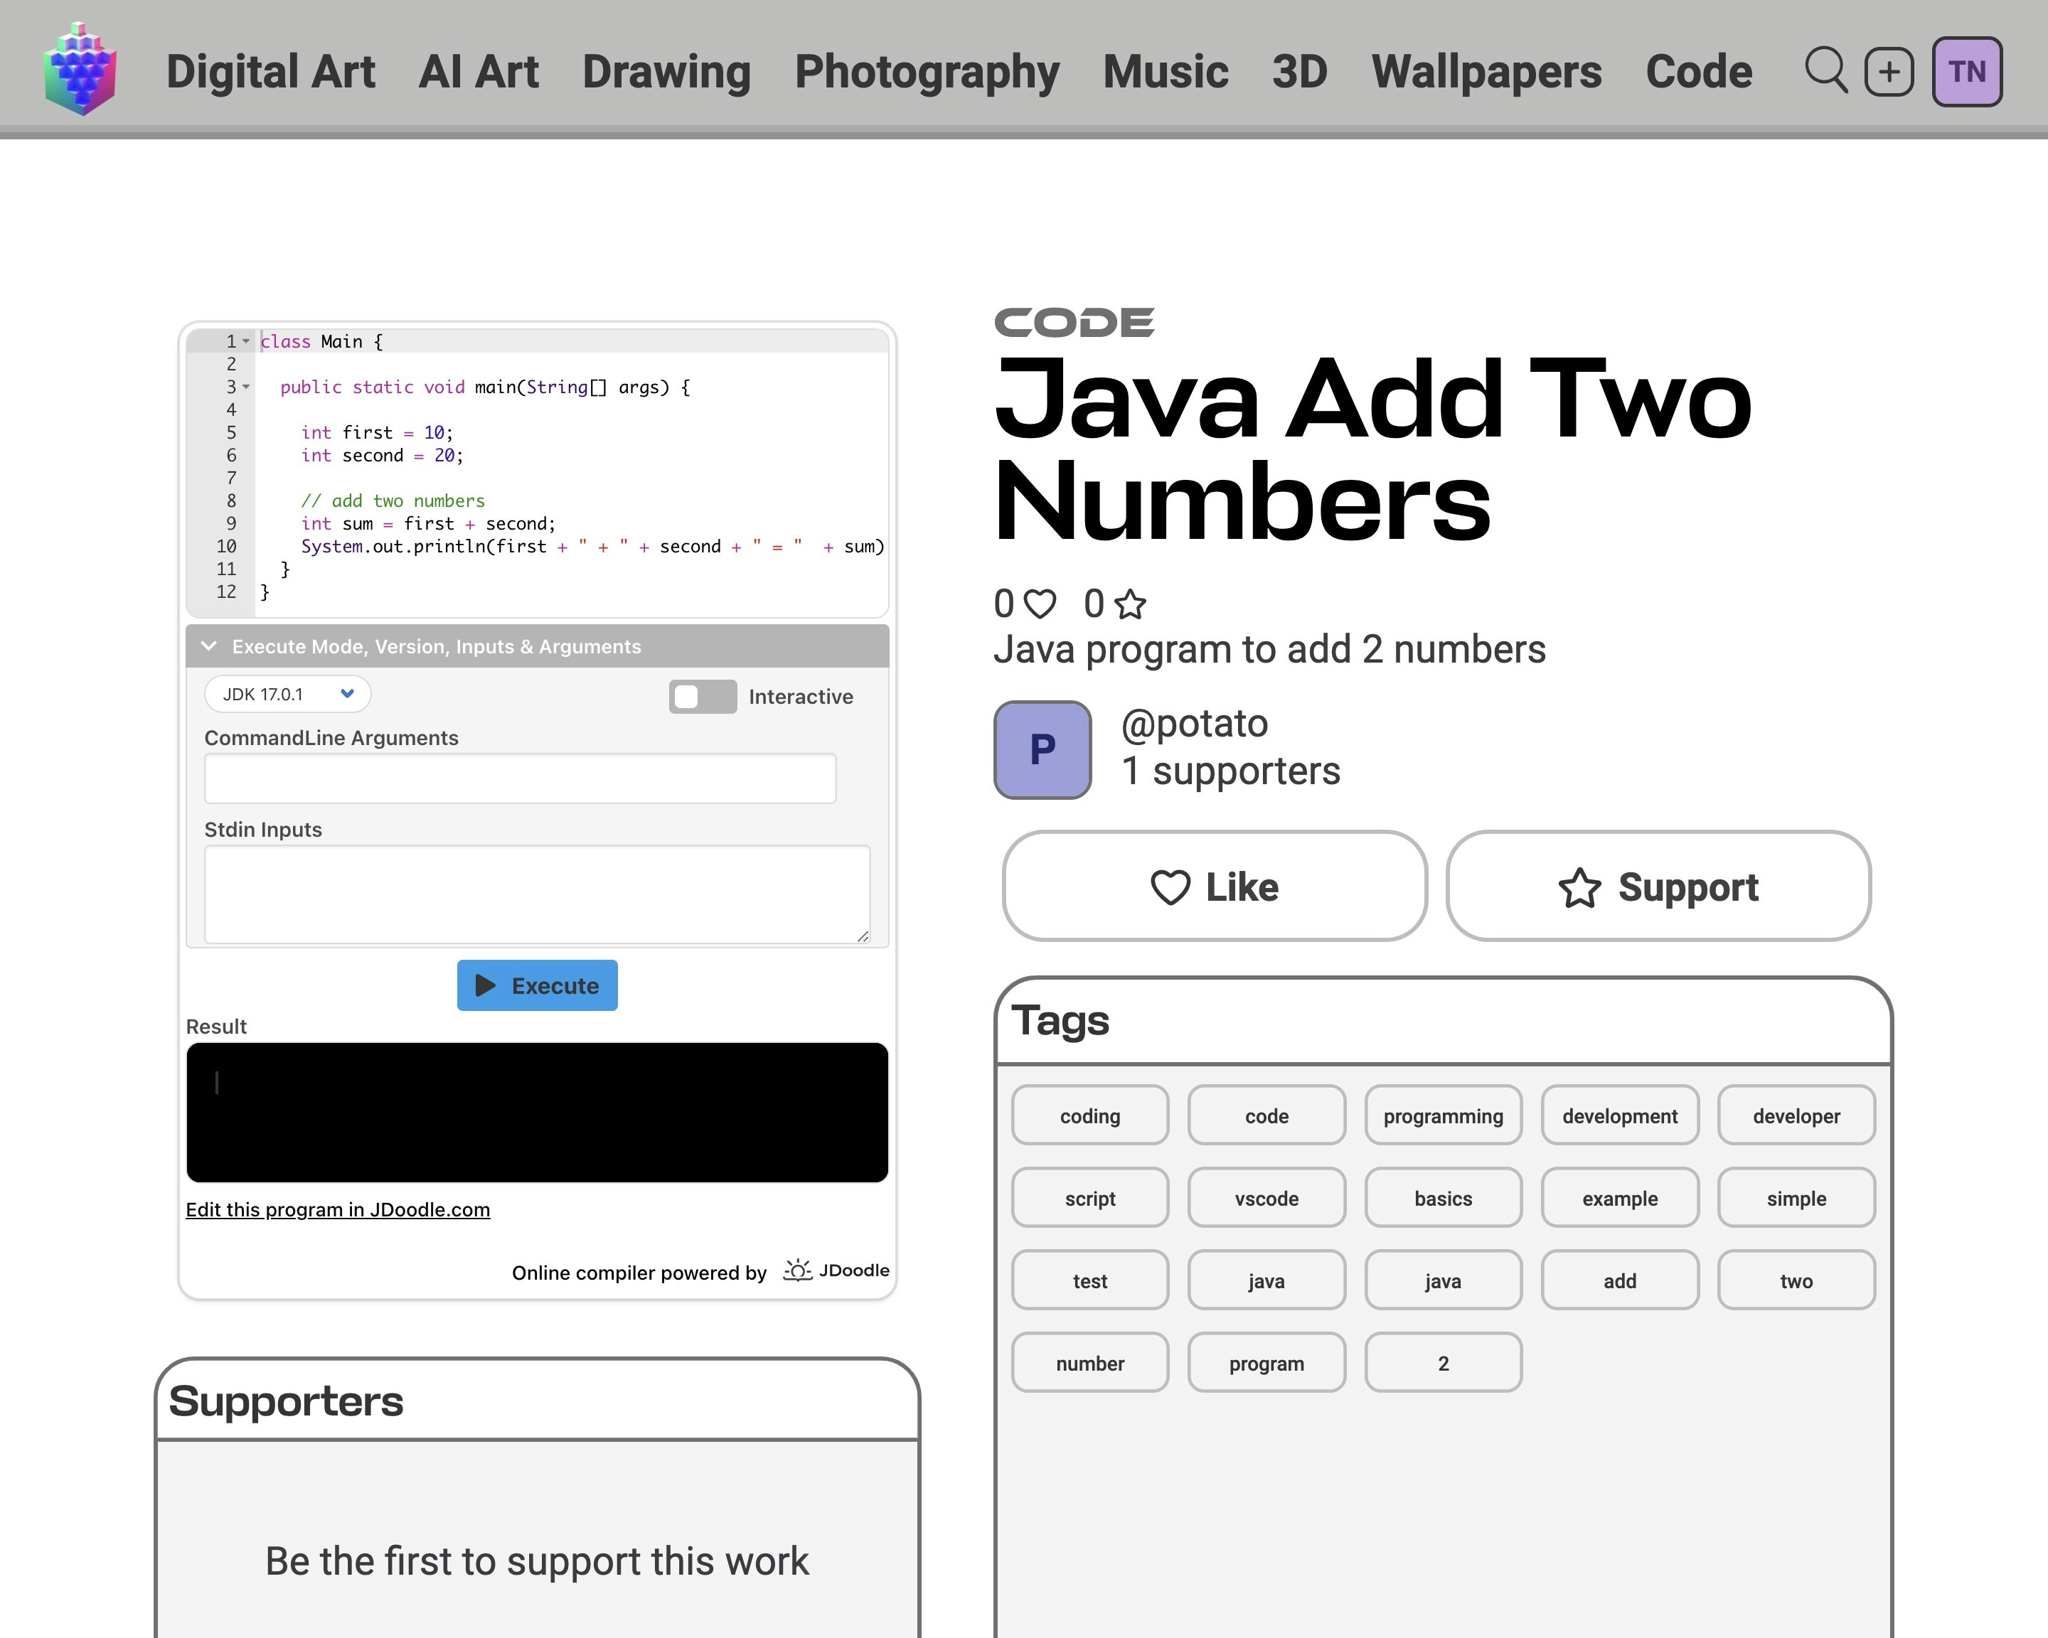This screenshot has width=2048, height=1638.
Task: Open the search magnifier icon
Action: click(1825, 71)
